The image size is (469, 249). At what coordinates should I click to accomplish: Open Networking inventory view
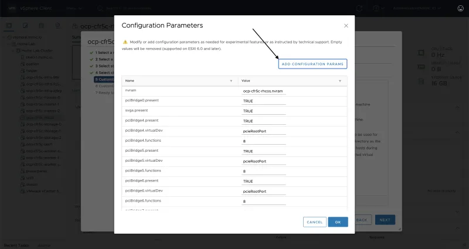click(57, 26)
